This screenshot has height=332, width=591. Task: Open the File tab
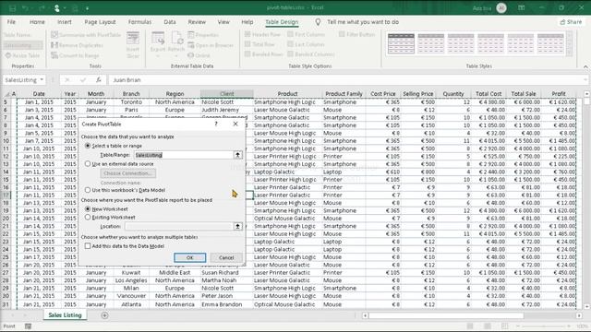click(11, 22)
